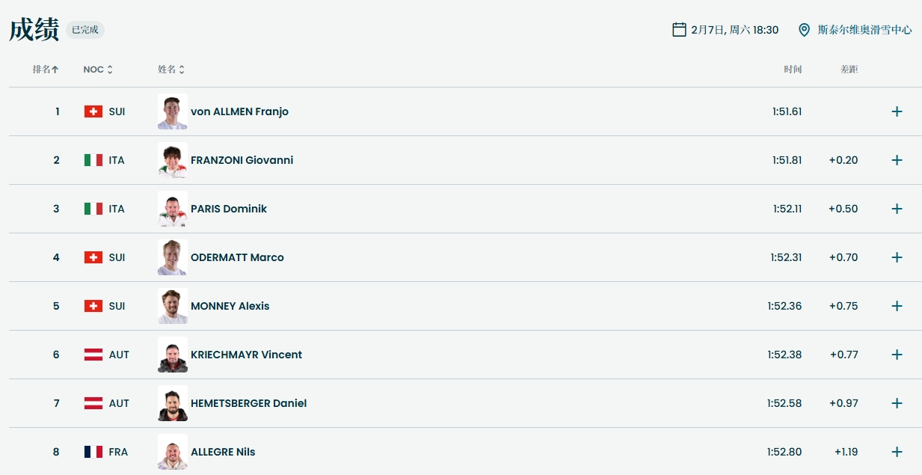Click the calendar icon beside the date
Screen dimensions: 922x475
pos(679,30)
